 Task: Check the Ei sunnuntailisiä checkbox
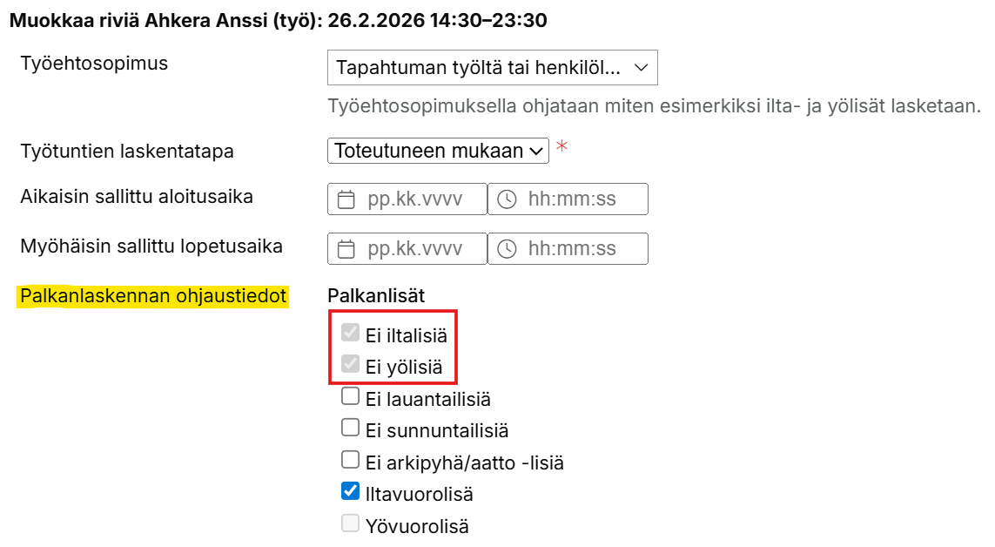350,428
